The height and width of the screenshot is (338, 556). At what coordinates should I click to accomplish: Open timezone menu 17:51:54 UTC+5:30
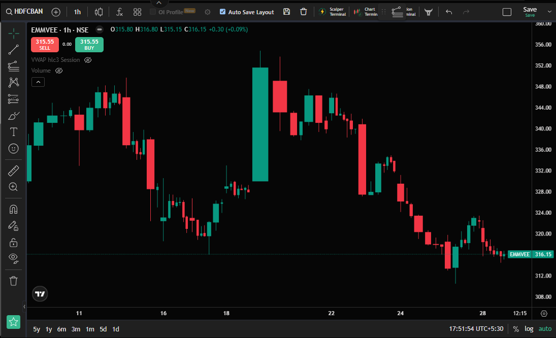pyautogui.click(x=476, y=329)
